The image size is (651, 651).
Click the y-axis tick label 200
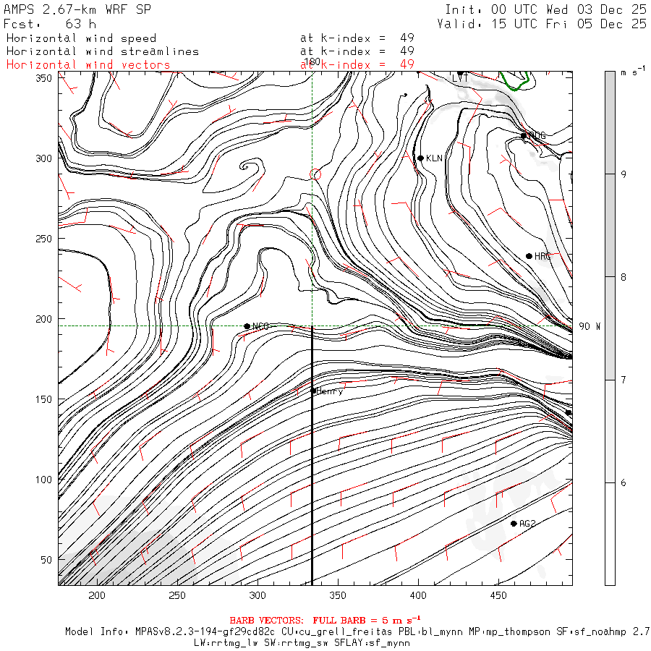43,319
